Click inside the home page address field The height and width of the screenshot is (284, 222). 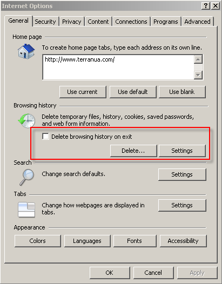point(118,67)
